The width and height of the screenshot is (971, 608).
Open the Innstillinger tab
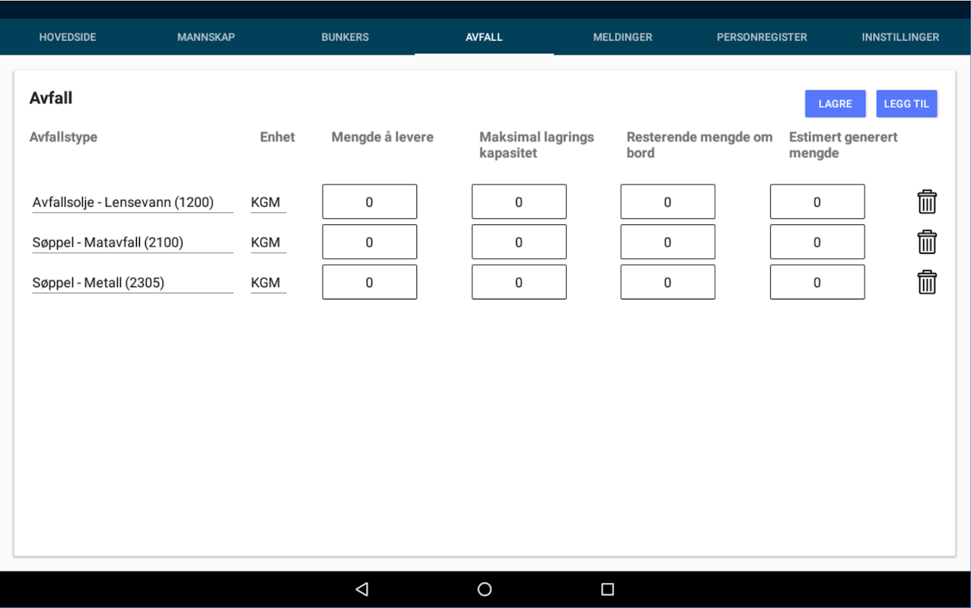[x=900, y=37]
